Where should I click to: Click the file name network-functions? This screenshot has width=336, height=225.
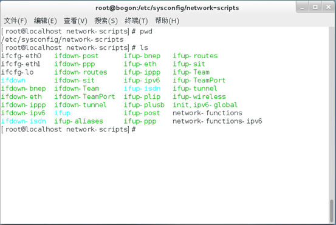pyautogui.click(x=207, y=113)
